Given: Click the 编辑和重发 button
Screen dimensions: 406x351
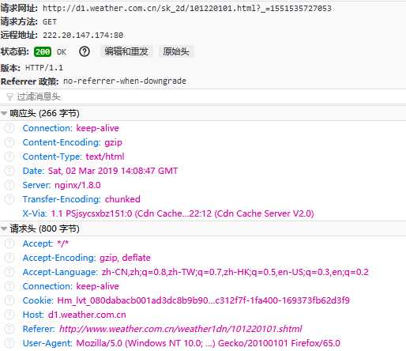Looking at the screenshot, I should pos(126,51).
